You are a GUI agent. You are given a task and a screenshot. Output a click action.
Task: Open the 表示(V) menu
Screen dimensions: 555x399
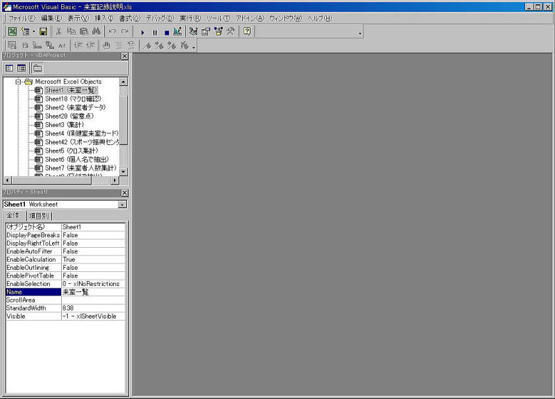click(x=78, y=18)
